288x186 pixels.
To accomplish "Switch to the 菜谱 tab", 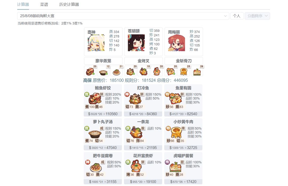I will coord(44,5).
